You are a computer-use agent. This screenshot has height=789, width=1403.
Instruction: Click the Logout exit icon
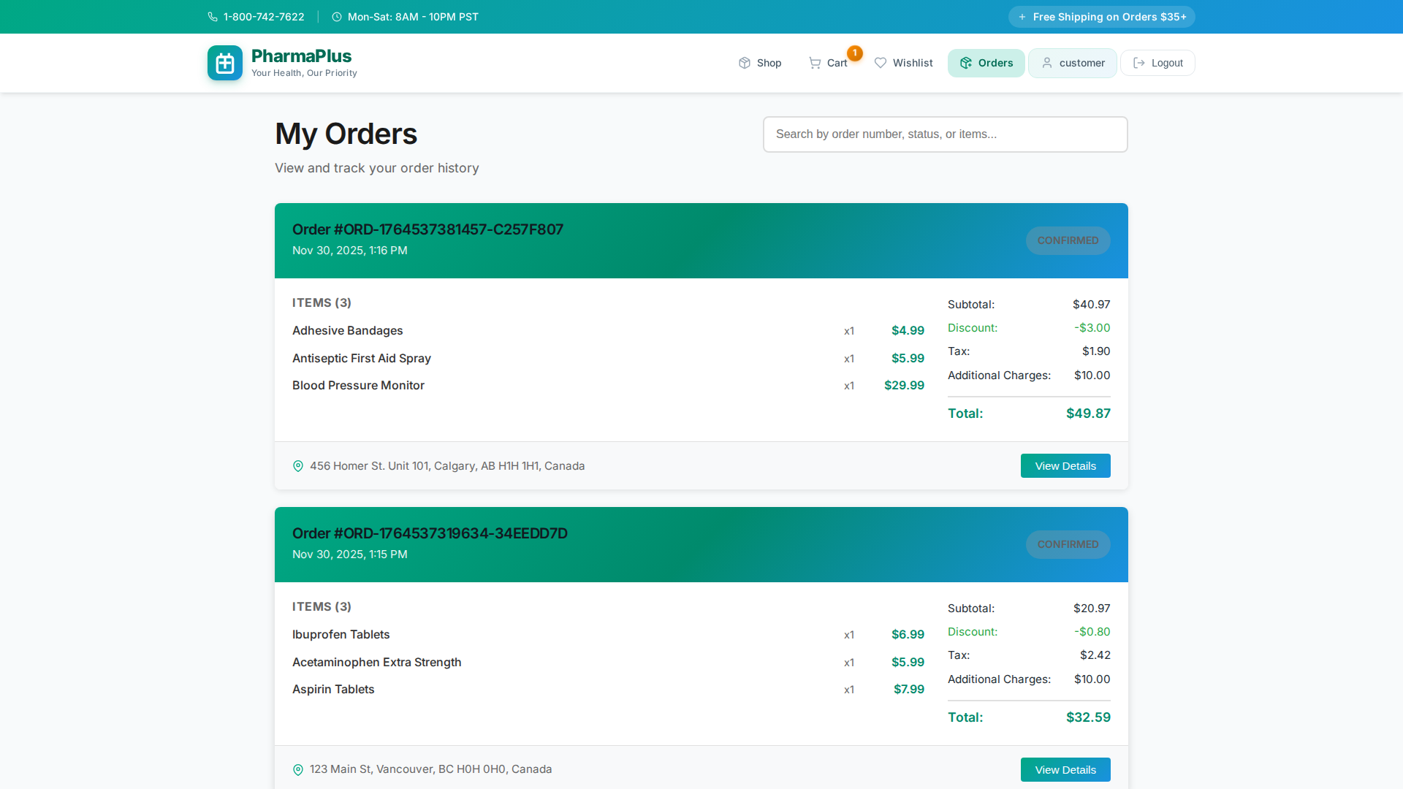coord(1138,63)
